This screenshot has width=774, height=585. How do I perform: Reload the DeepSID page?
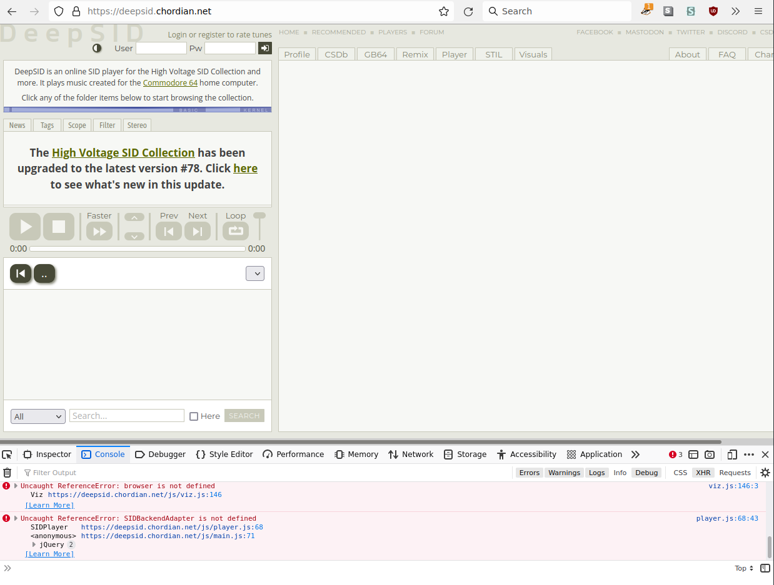468,11
